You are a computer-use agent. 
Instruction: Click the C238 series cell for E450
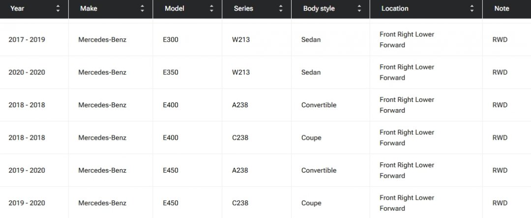[241, 203]
